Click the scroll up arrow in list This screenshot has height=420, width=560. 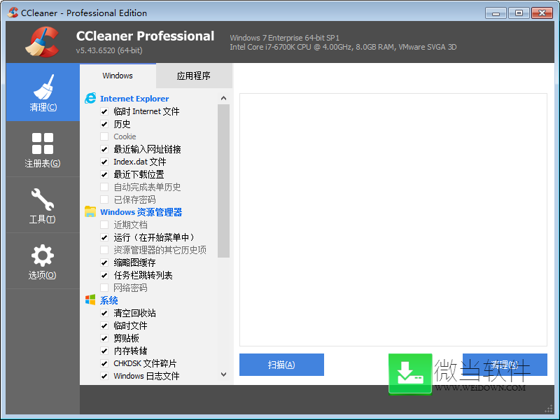tap(224, 99)
